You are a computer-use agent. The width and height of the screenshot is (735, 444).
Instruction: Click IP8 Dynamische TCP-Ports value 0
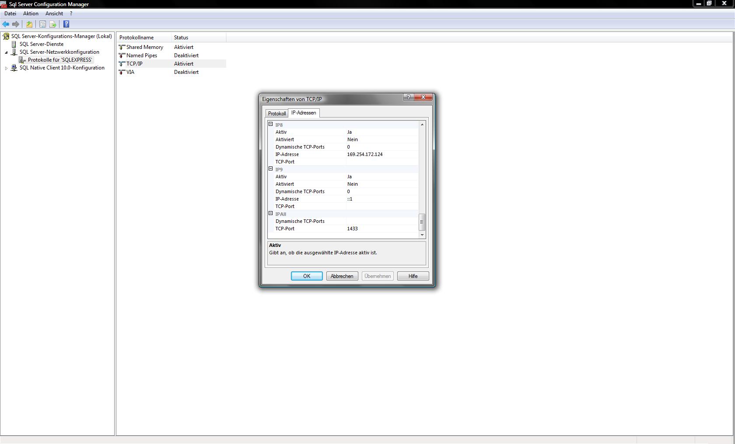[382, 147]
